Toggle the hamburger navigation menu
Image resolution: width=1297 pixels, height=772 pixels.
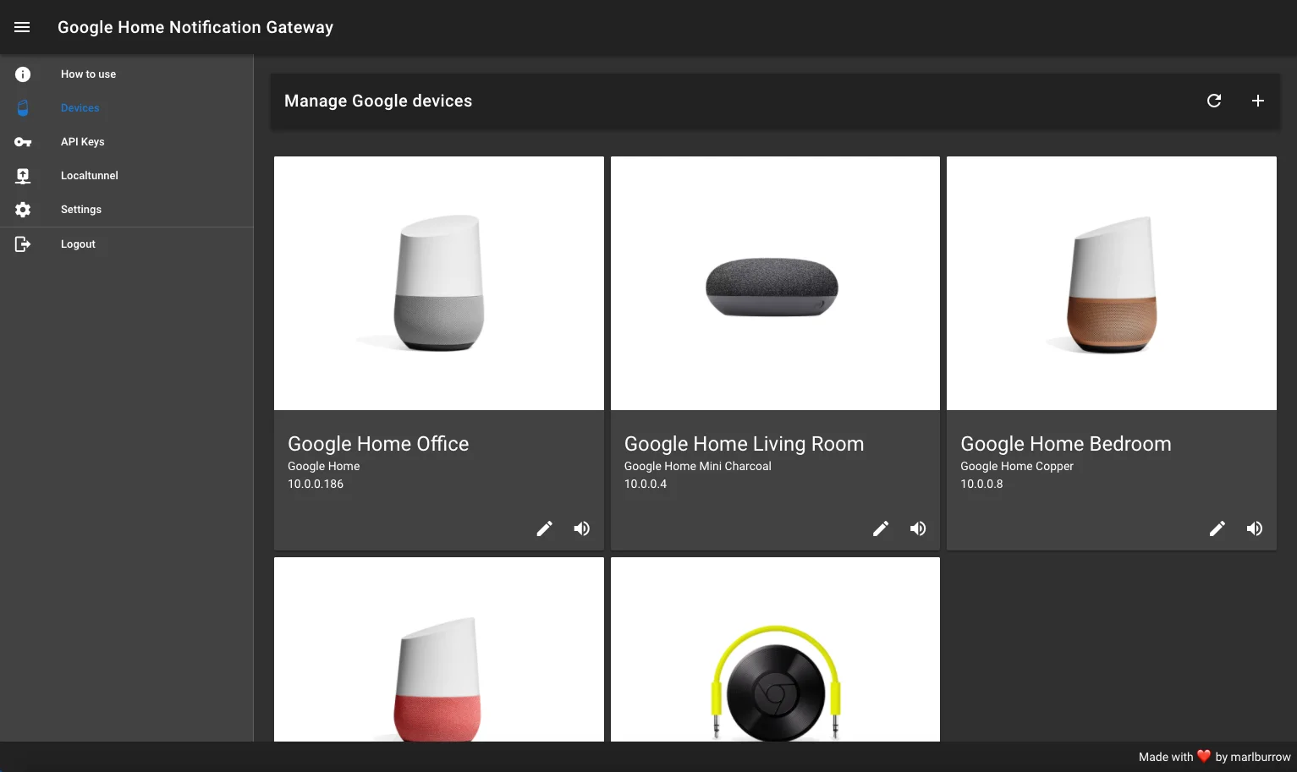click(x=22, y=27)
